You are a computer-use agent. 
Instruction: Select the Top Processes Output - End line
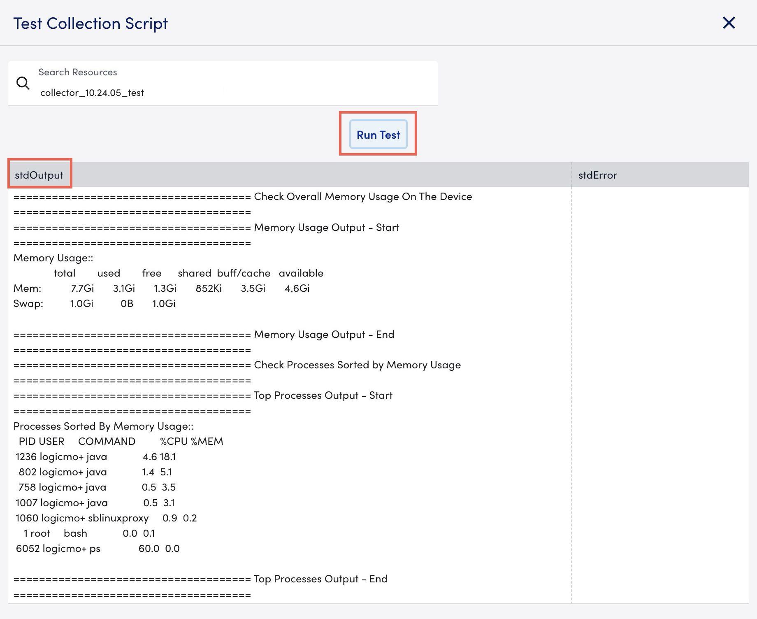pos(200,579)
